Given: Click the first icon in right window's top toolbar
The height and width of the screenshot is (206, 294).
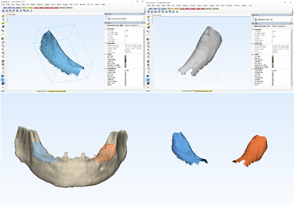Looking at the screenshot, I should tap(149, 11).
